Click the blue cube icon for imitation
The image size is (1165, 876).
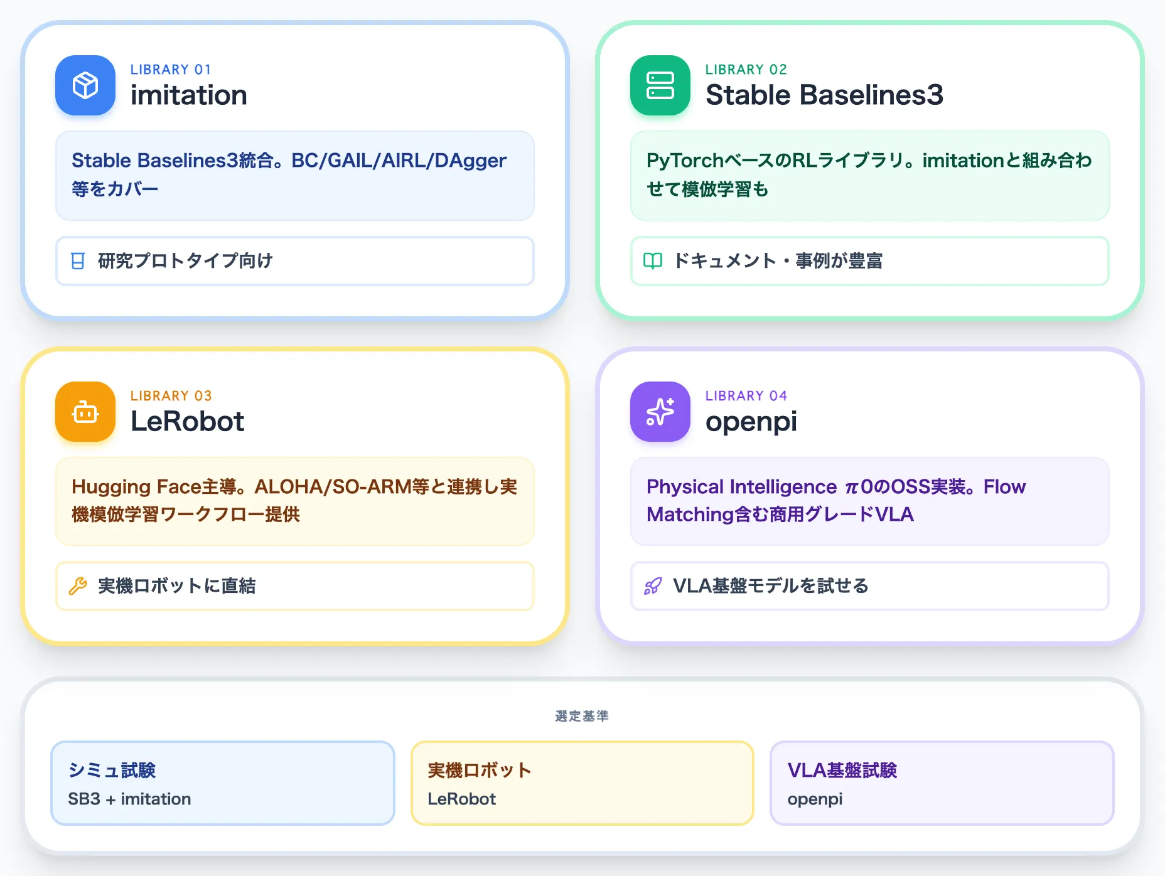(x=85, y=85)
